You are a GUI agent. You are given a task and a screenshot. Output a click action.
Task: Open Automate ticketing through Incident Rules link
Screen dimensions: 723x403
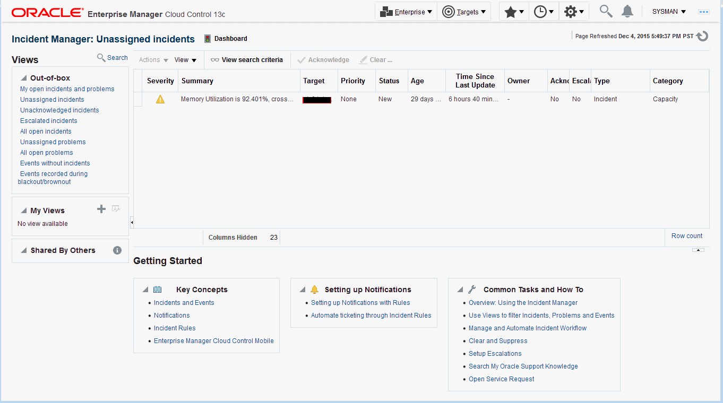371,316
